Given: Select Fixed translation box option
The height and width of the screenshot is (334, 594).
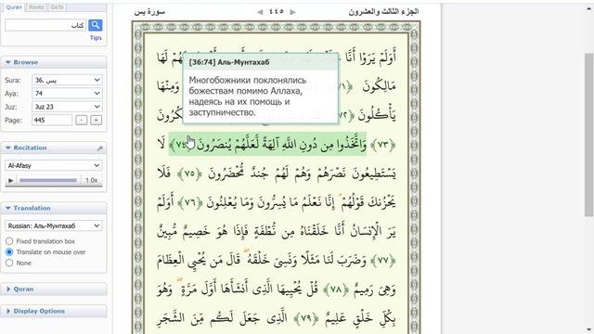Looking at the screenshot, I should coord(9,241).
